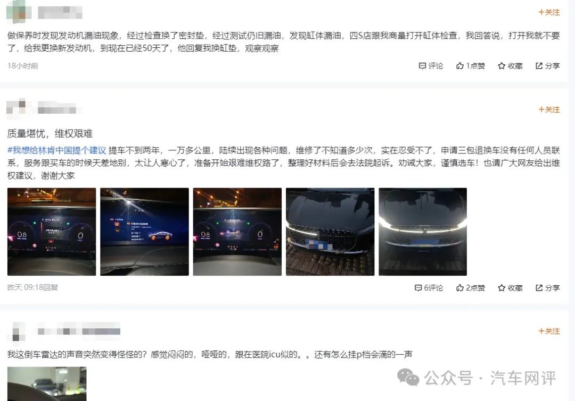The height and width of the screenshot is (401, 575).
Task: Follow the second post's author via +关注
Action: click(549, 110)
